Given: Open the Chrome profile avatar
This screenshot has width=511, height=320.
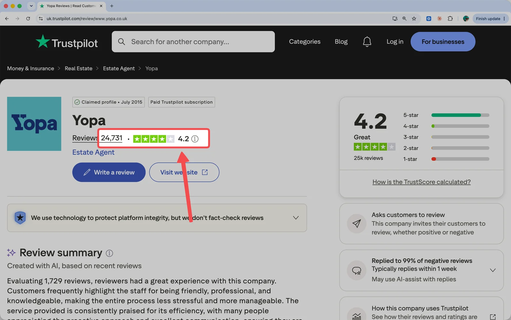Looking at the screenshot, I should [466, 18].
